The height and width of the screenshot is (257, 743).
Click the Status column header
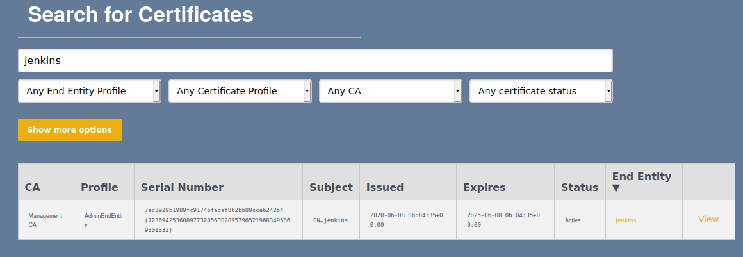click(580, 187)
